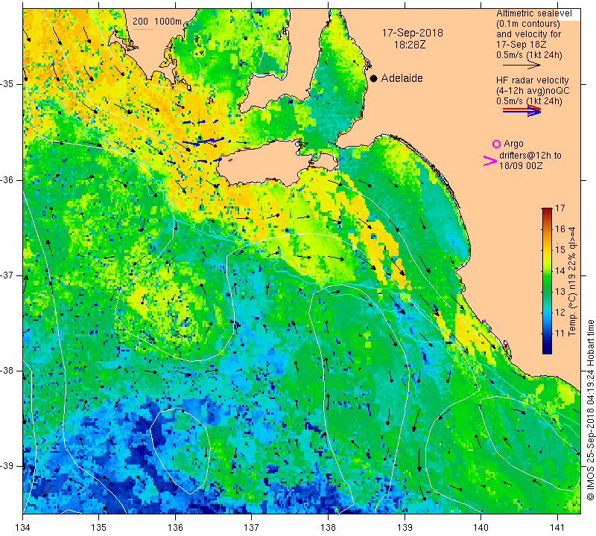
Task: Click the latitude axis label -38
Action: coord(7,371)
